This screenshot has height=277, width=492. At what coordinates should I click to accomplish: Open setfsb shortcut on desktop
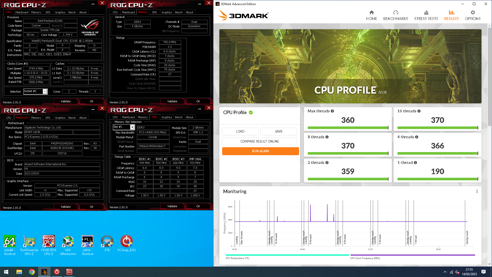87,245
